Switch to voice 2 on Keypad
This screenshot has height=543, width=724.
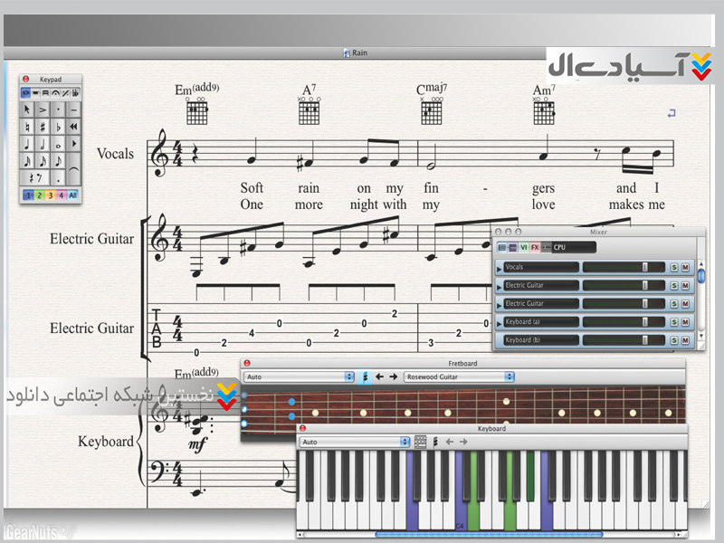39,195
